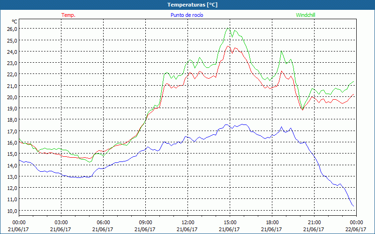Click the 26,0 y-axis value
375x234 pixels.
tap(13, 29)
